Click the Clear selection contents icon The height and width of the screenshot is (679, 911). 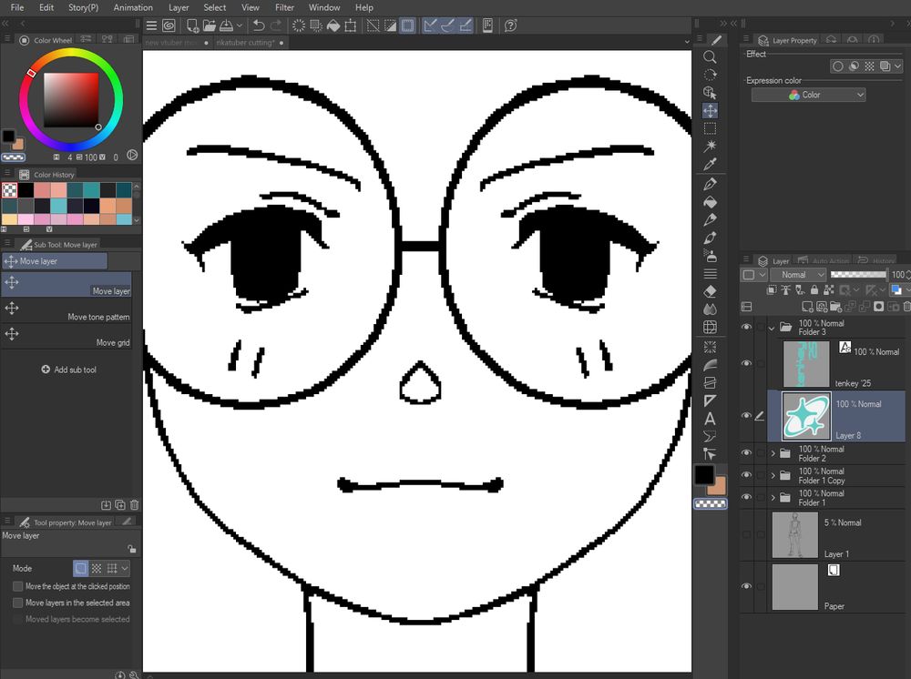point(298,25)
